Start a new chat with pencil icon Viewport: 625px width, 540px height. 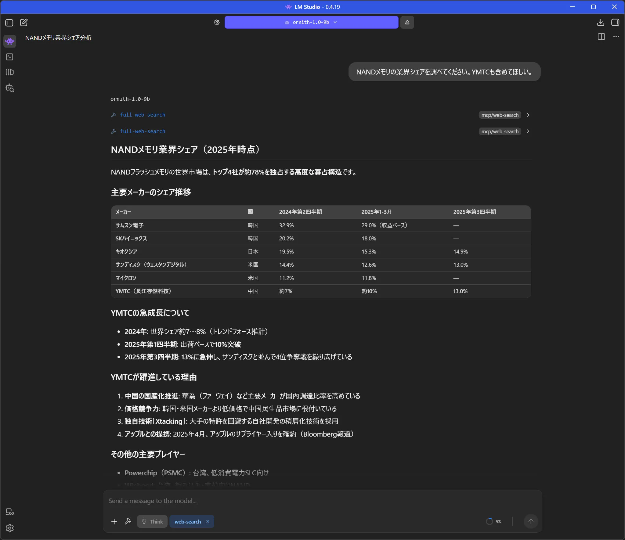coord(24,22)
